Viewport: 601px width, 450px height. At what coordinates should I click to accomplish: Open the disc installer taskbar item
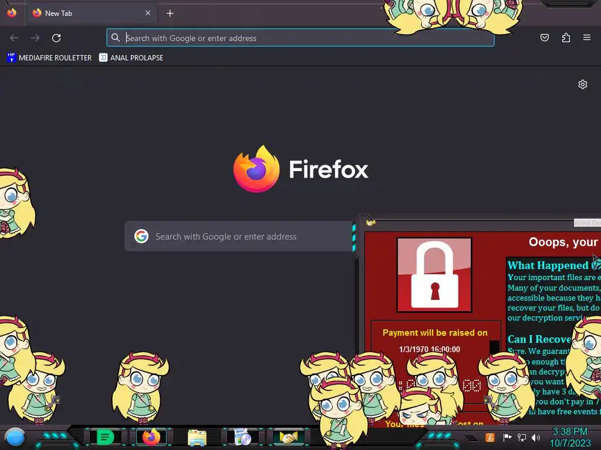(x=242, y=437)
